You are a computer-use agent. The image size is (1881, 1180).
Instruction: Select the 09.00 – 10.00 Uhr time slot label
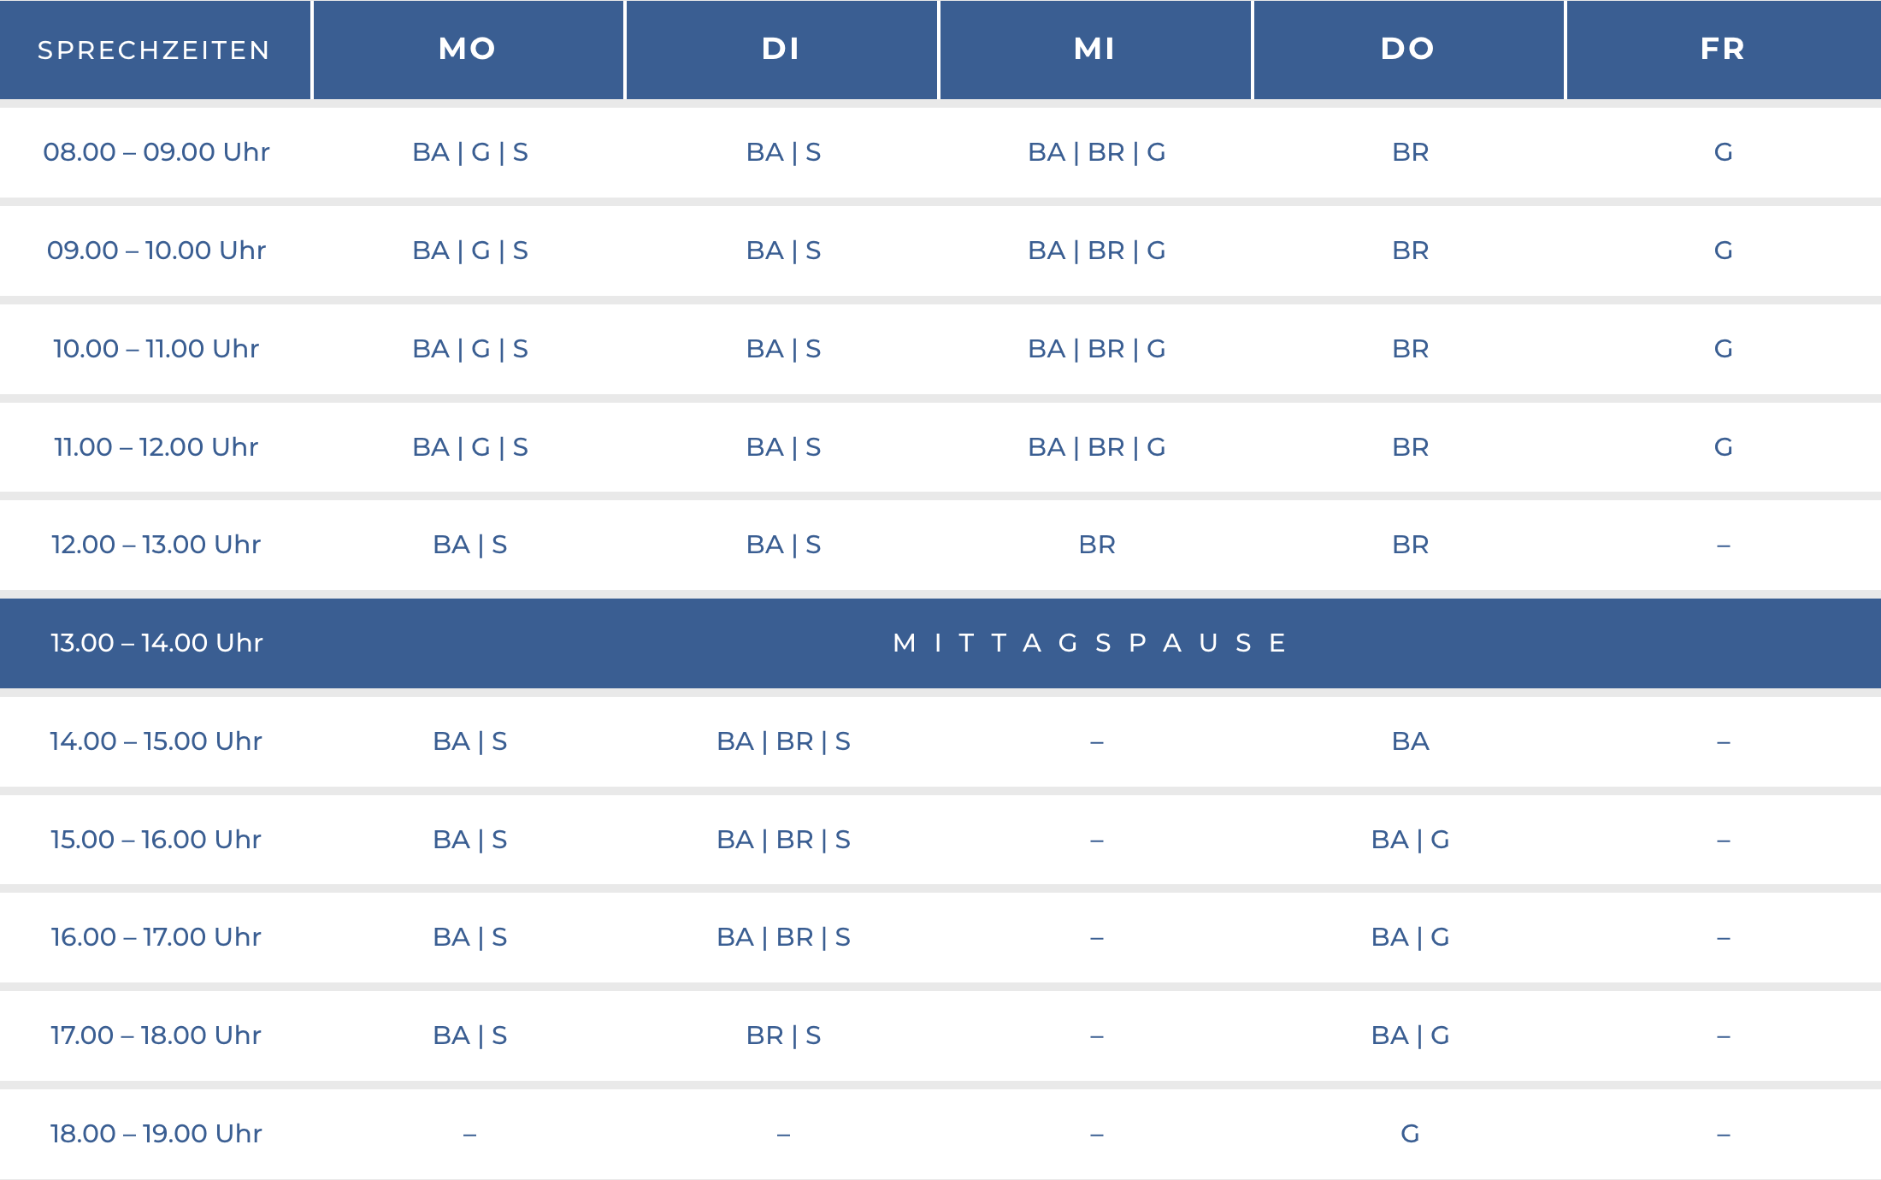[156, 251]
